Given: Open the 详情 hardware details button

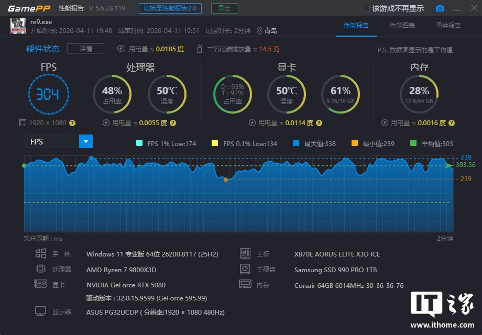Looking at the screenshot, I should (x=86, y=49).
